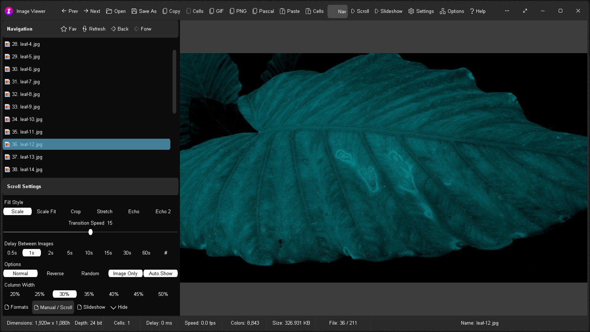Open the Settings gear in toolbar
The image size is (590, 332).
pyautogui.click(x=411, y=11)
